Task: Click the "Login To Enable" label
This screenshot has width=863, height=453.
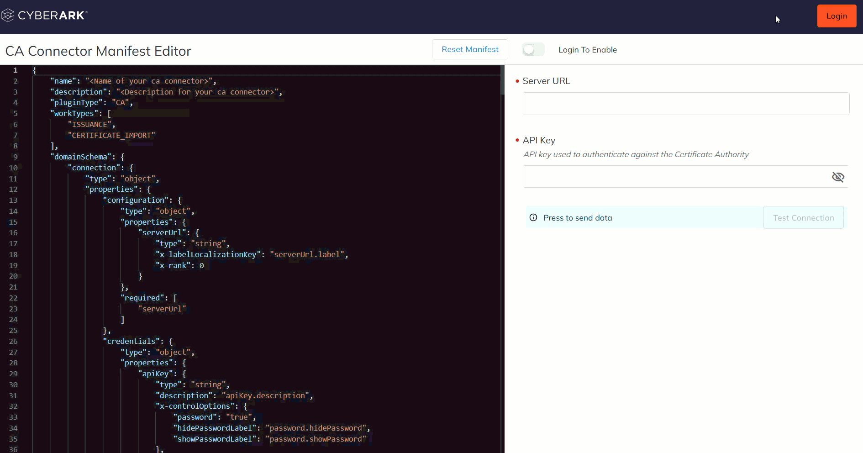Action: pyautogui.click(x=588, y=50)
